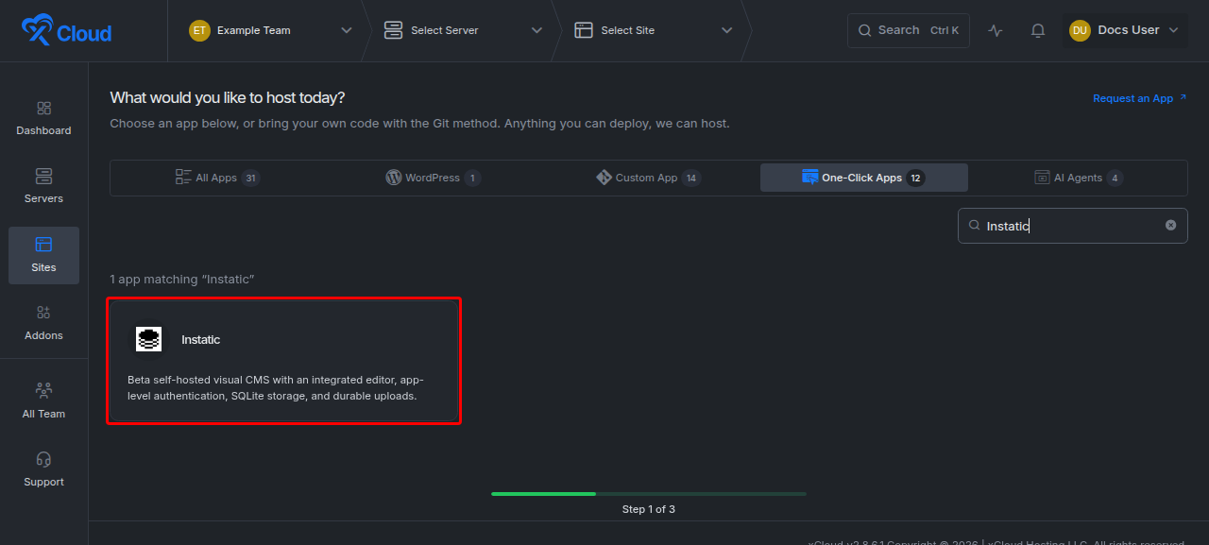This screenshot has width=1209, height=545.
Task: Click the site icon beside Select Site
Action: 584,30
